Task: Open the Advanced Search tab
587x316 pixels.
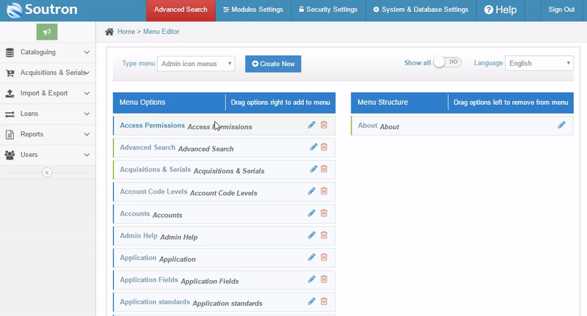Action: 181,10
